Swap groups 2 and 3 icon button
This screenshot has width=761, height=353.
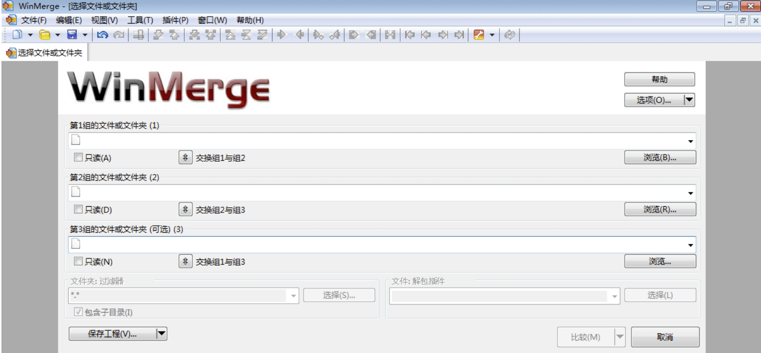pyautogui.click(x=185, y=209)
